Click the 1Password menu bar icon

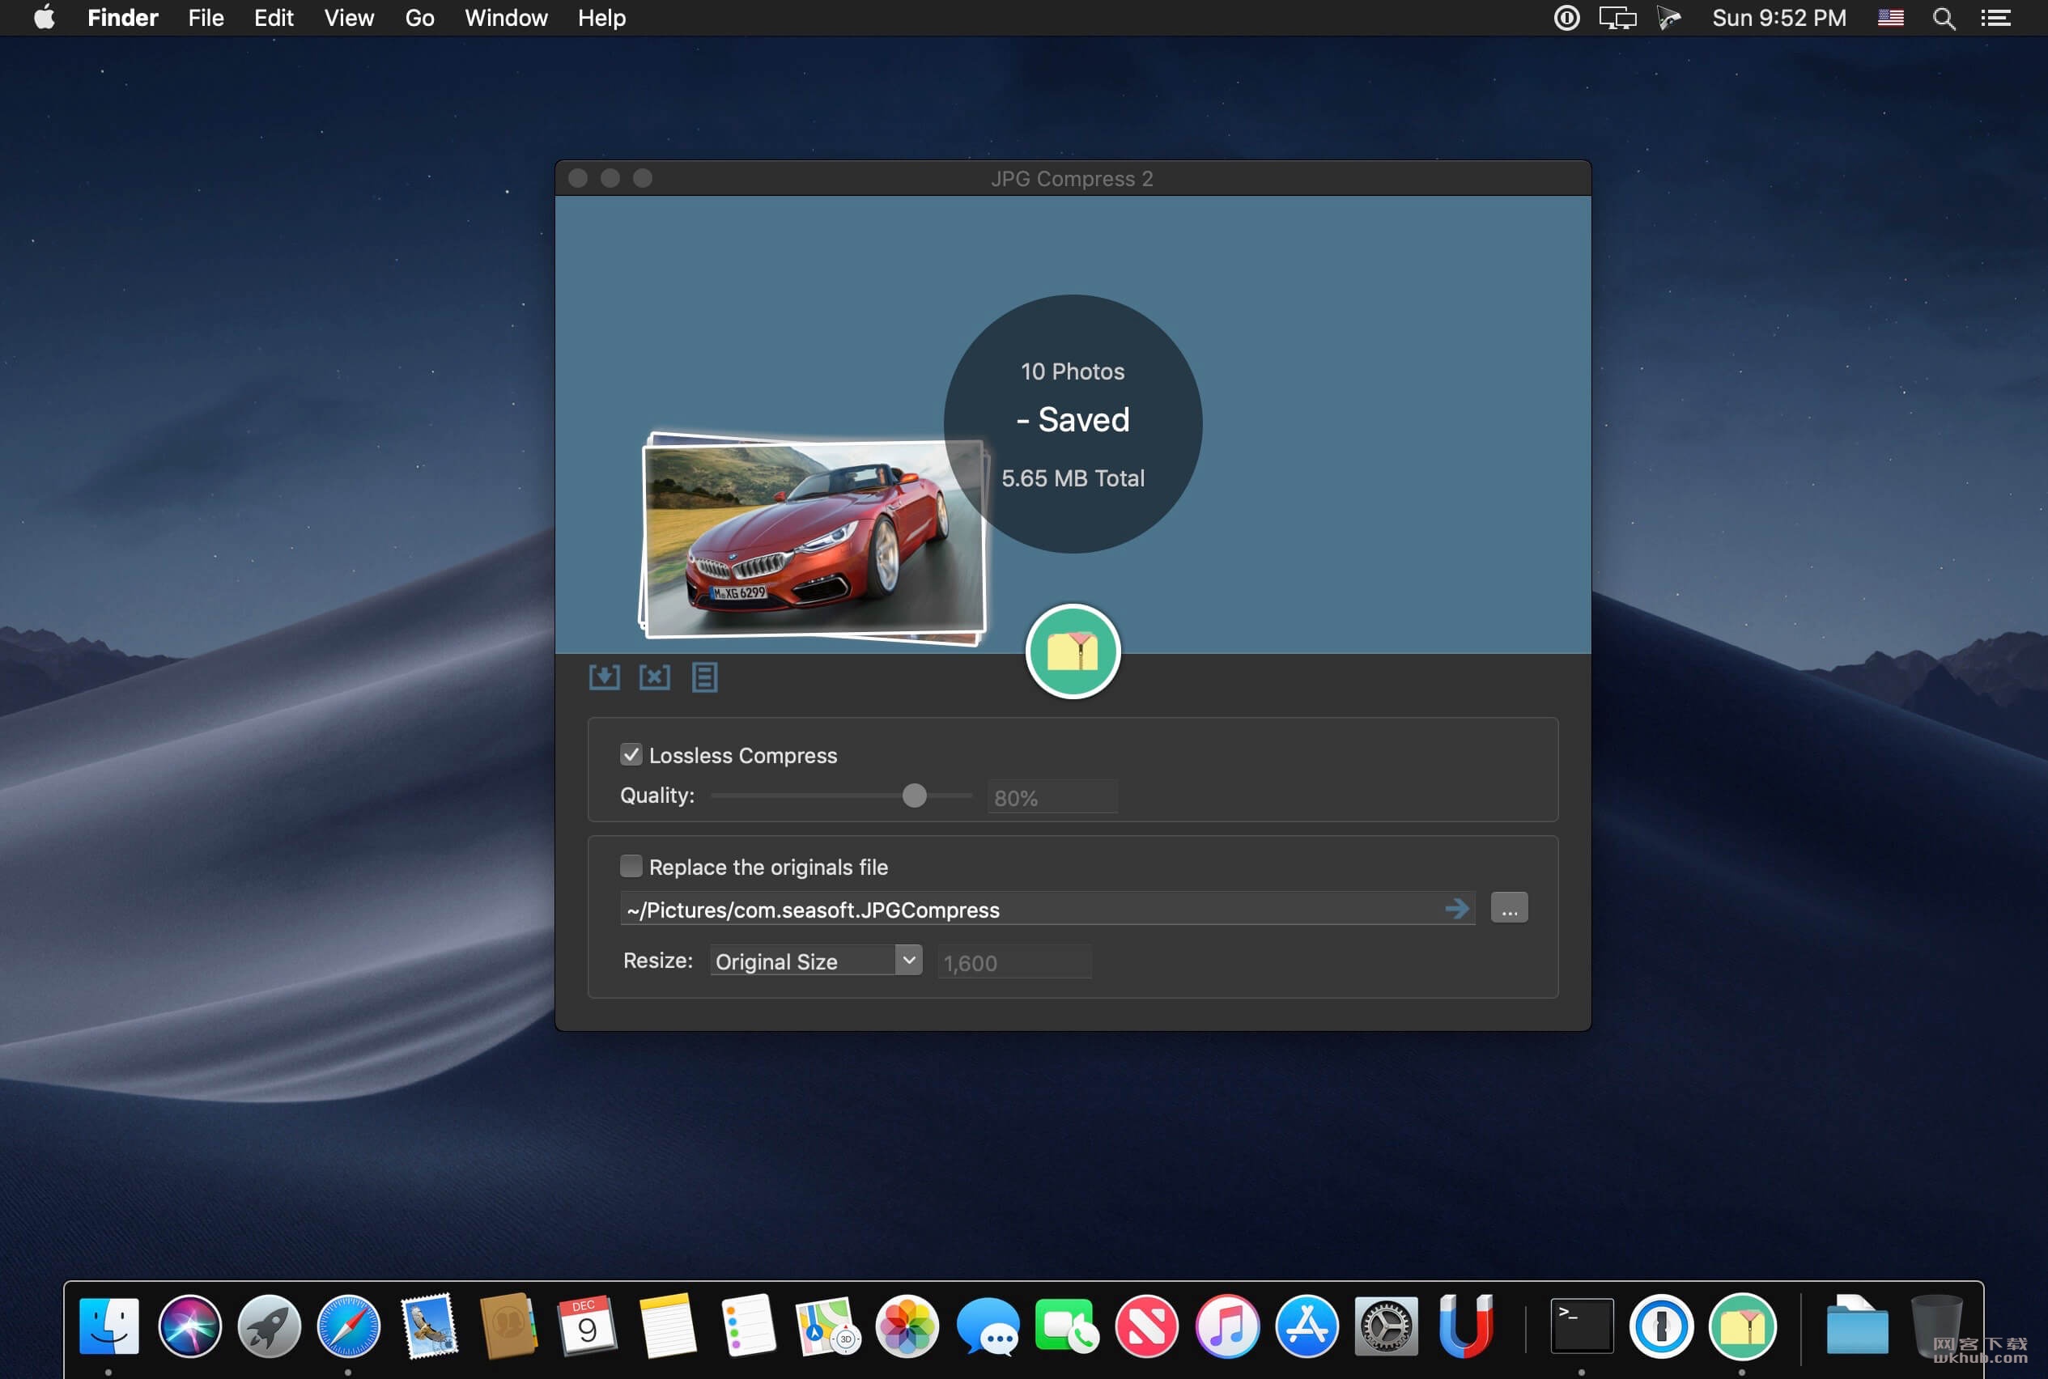(1566, 18)
